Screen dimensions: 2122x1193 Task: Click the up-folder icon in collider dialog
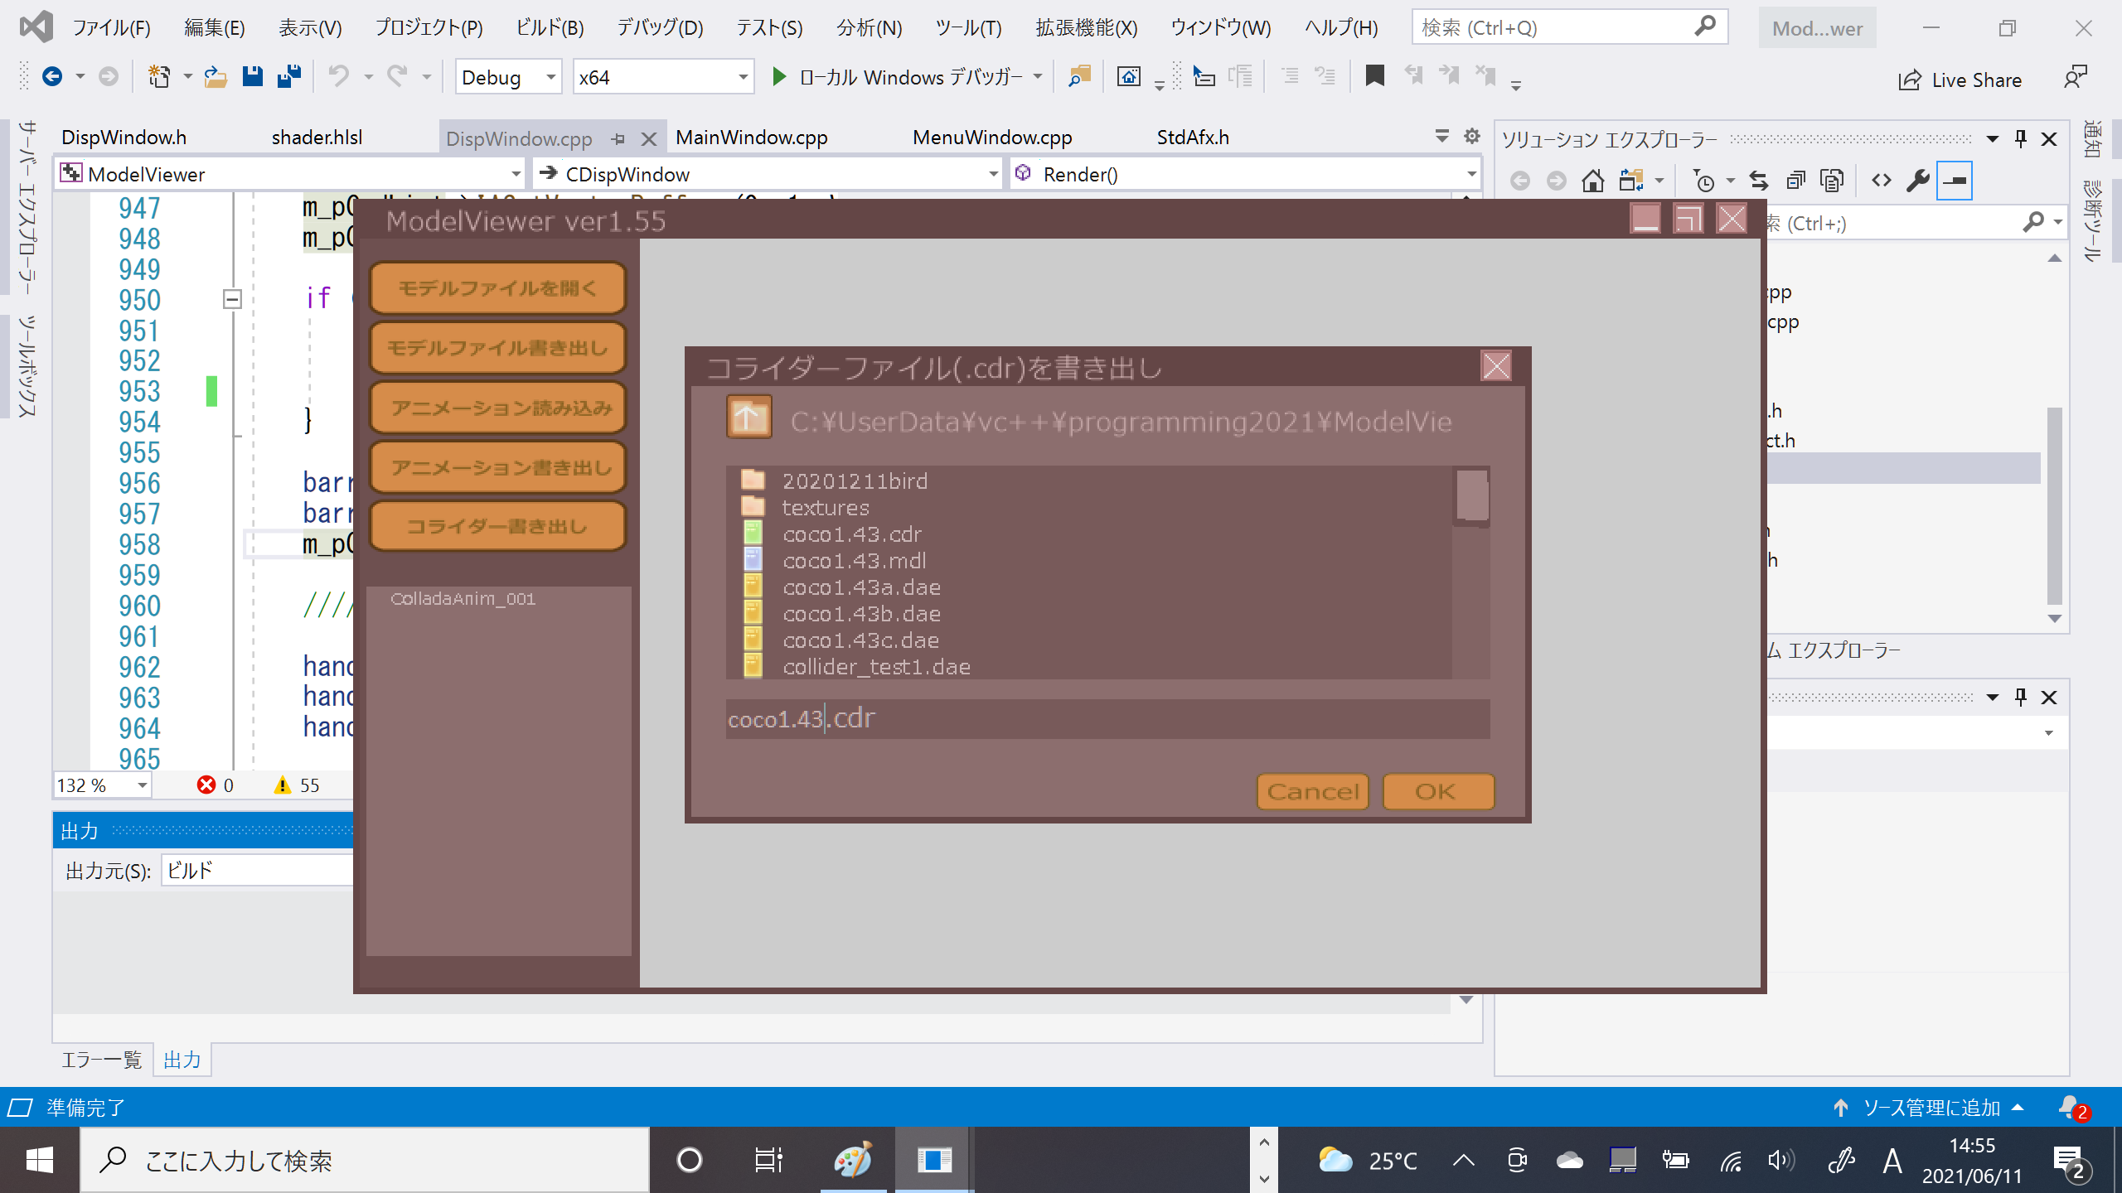click(749, 418)
